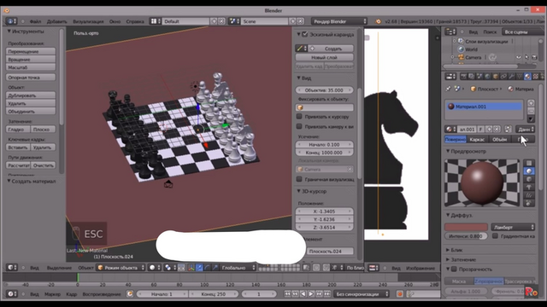Open the 3D View editor type selector
Viewport: 547px width, 307px height.
pos(12,267)
